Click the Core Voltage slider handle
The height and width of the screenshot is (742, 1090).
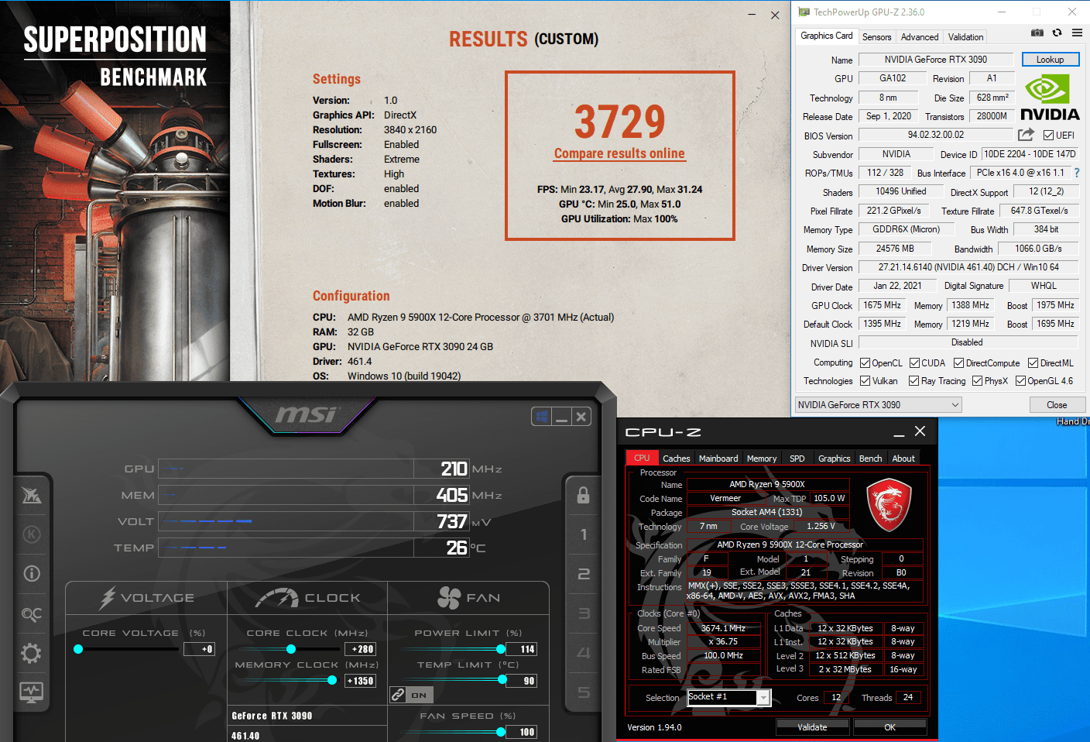coord(78,649)
